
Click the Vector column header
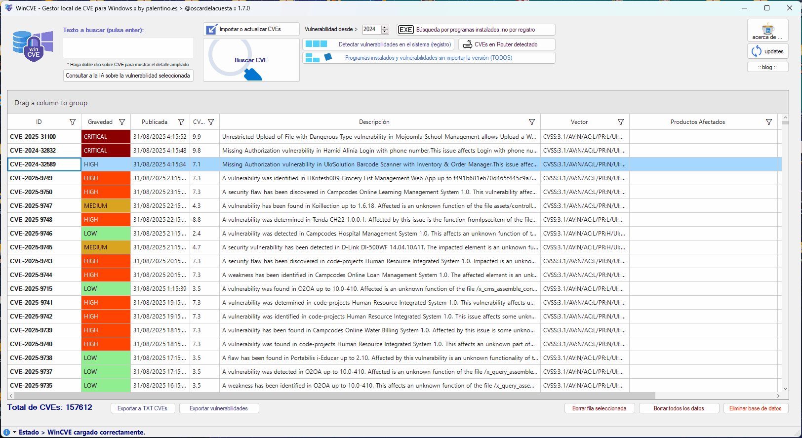[579, 122]
